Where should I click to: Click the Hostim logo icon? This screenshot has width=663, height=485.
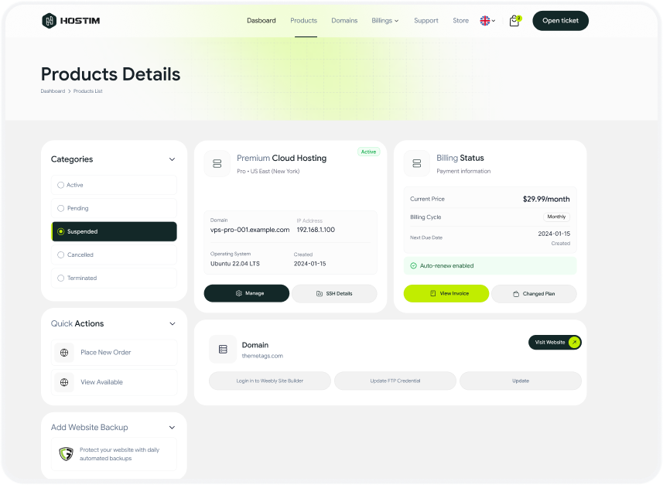coord(50,21)
